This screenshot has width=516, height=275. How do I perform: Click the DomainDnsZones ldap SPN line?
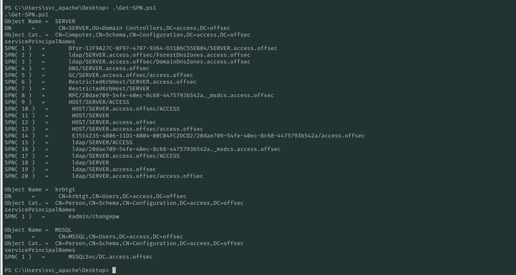[x=159, y=62]
